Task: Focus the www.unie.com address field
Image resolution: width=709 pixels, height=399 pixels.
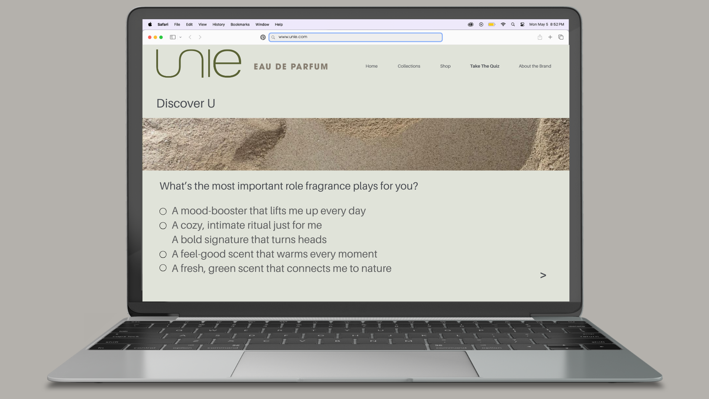Action: click(356, 37)
